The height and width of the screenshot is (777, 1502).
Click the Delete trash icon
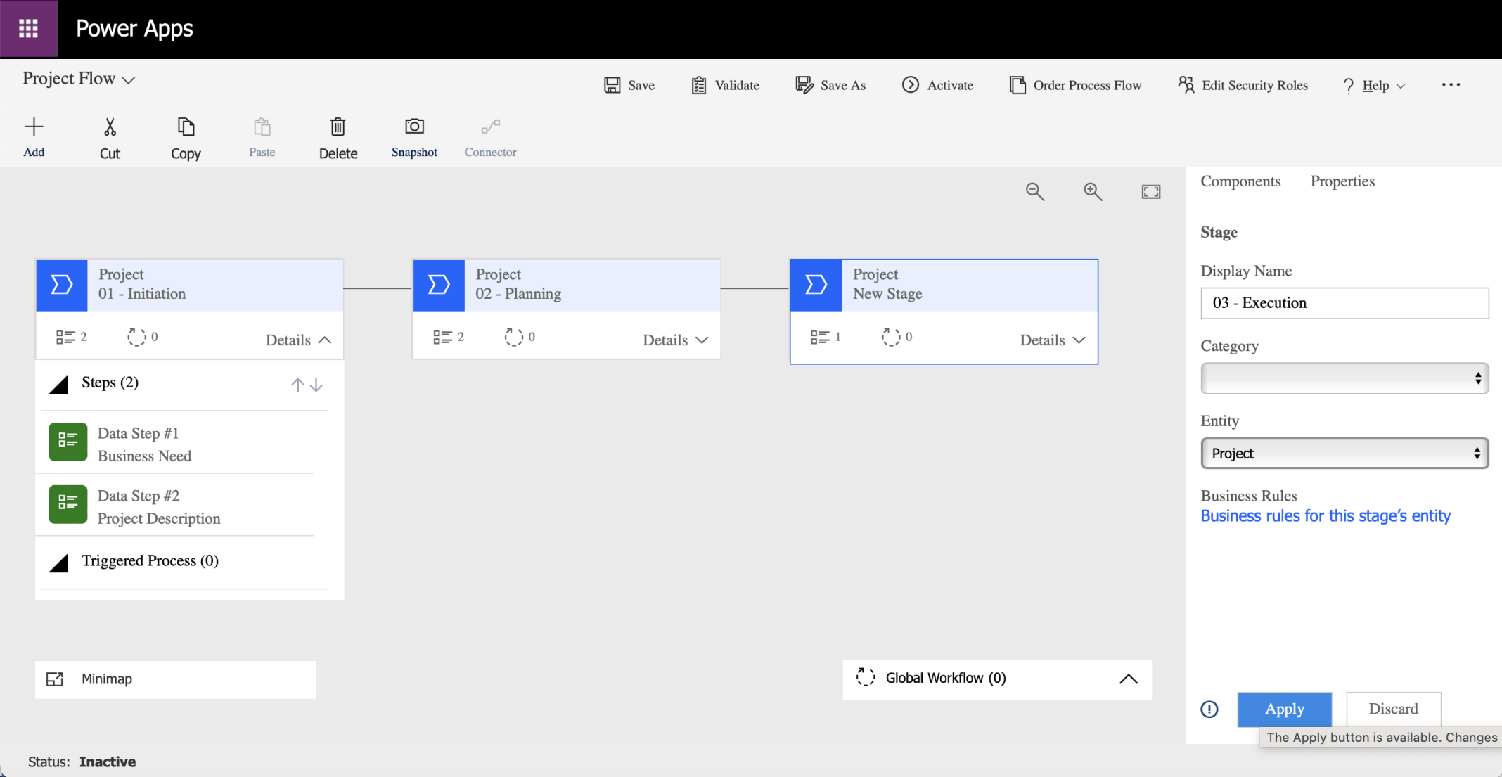coord(338,127)
